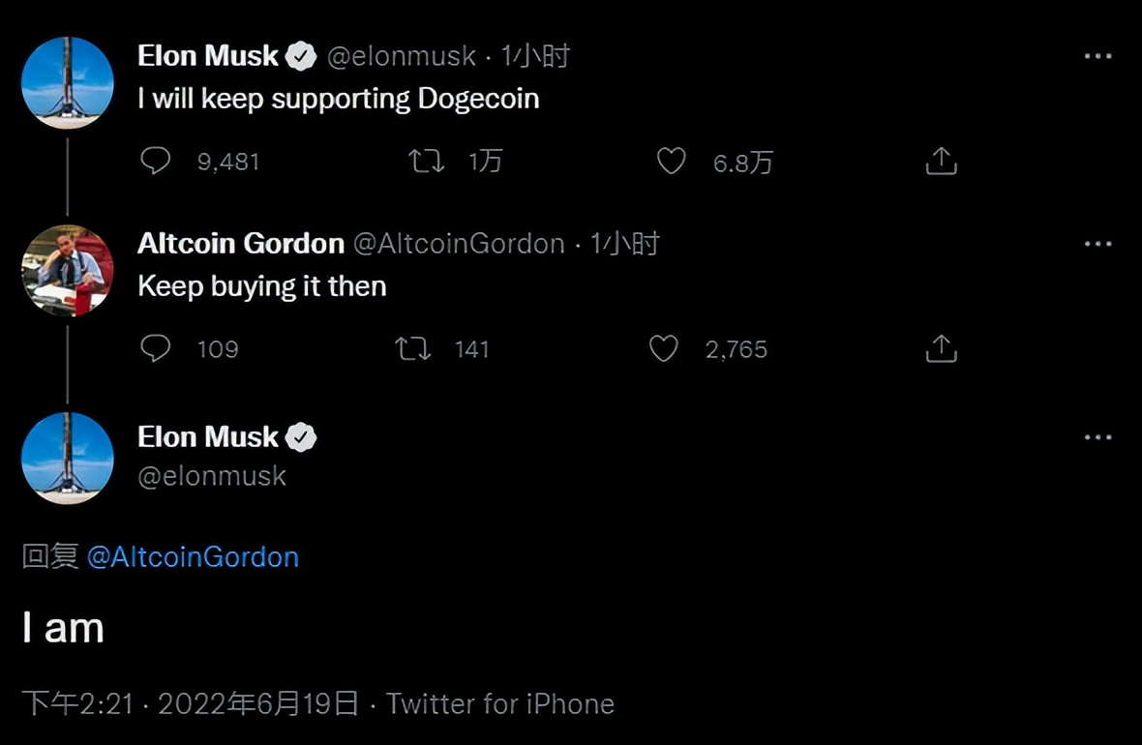
Task: Retweet the 'I will keep supporting Dogecoin' tweet
Action: [427, 161]
